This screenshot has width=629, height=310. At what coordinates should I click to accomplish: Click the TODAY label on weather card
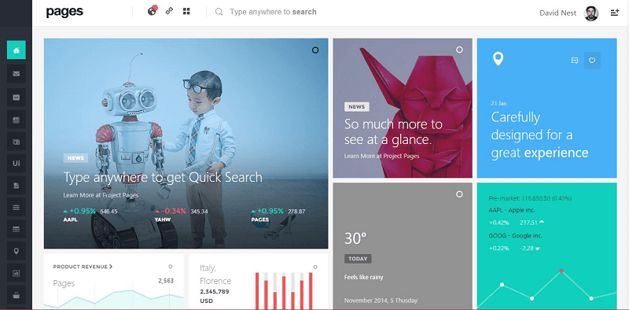(x=358, y=259)
